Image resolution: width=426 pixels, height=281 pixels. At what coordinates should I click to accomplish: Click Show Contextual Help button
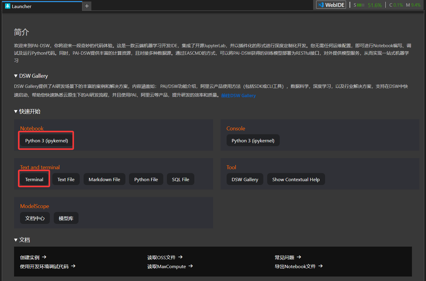click(296, 179)
